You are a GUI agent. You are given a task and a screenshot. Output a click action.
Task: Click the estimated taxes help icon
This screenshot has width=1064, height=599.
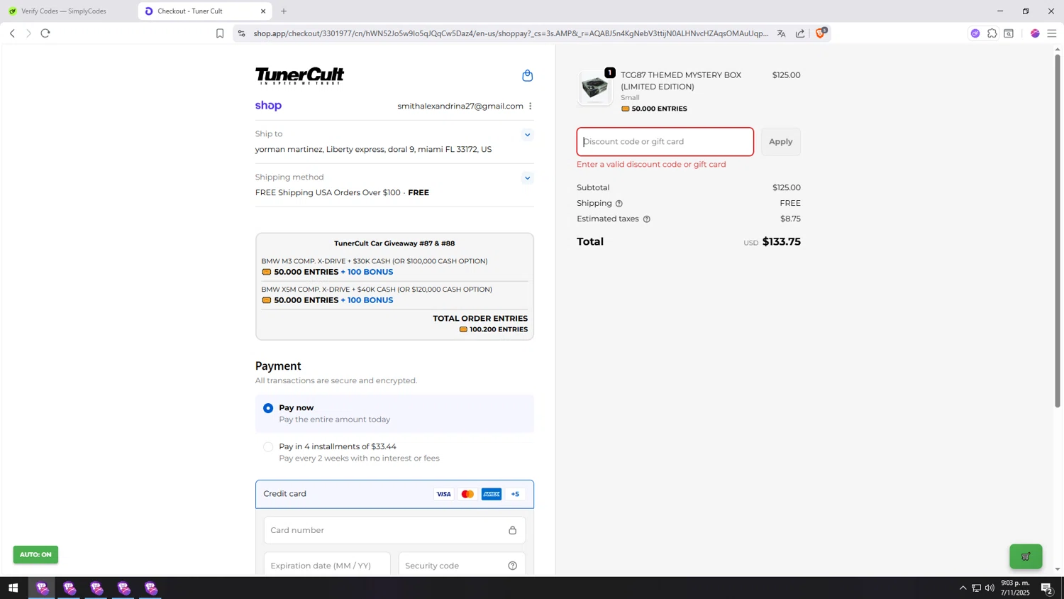click(646, 219)
